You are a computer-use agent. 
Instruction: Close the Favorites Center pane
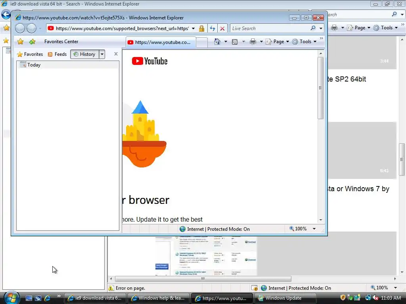coord(116,54)
